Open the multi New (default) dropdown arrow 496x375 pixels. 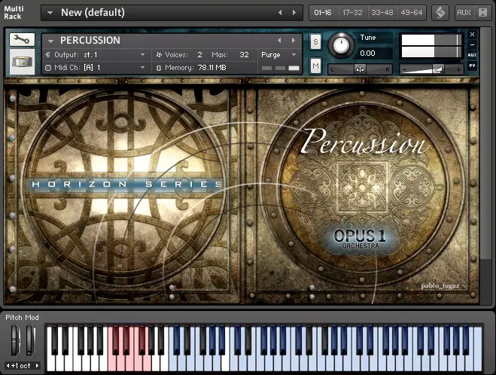point(50,13)
